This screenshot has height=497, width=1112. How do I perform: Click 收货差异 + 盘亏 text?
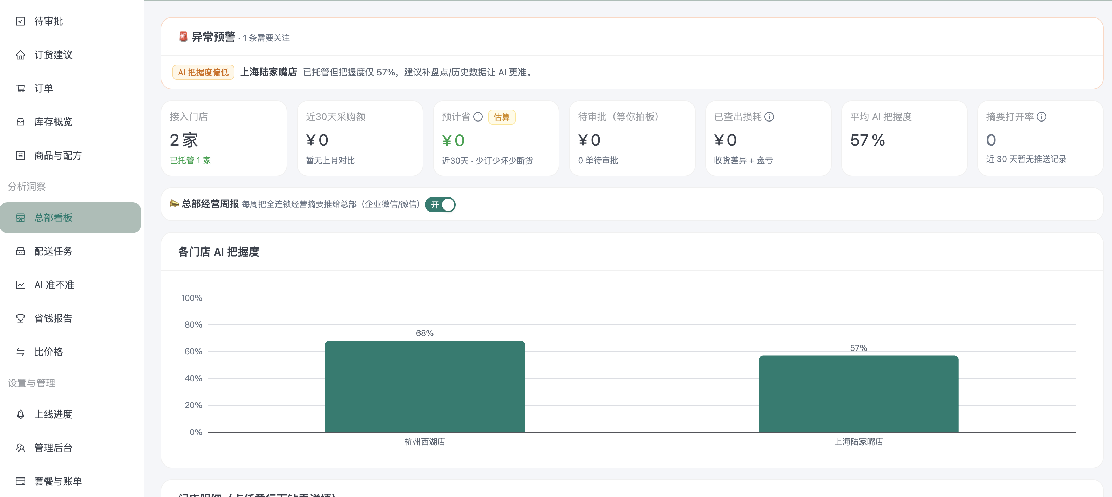[744, 160]
